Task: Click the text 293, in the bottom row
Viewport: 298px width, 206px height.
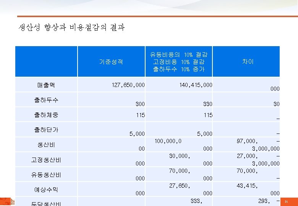Action: pyautogui.click(x=264, y=201)
